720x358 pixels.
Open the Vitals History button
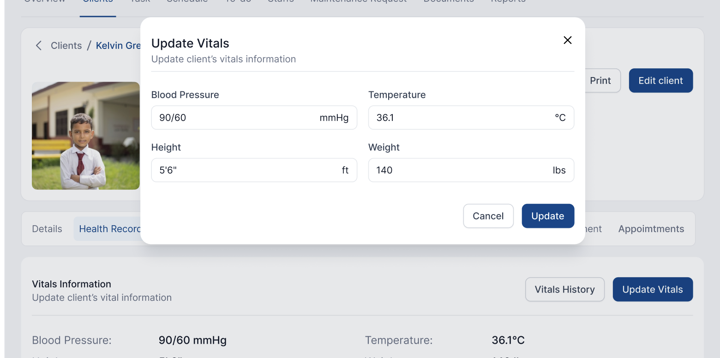[x=564, y=289]
